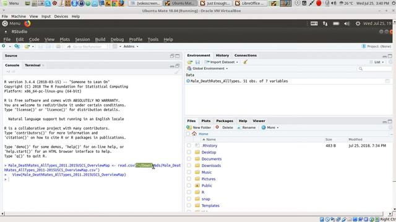396x222 pixels.
Task: Open the Templates folder link
Action: [x=210, y=205]
